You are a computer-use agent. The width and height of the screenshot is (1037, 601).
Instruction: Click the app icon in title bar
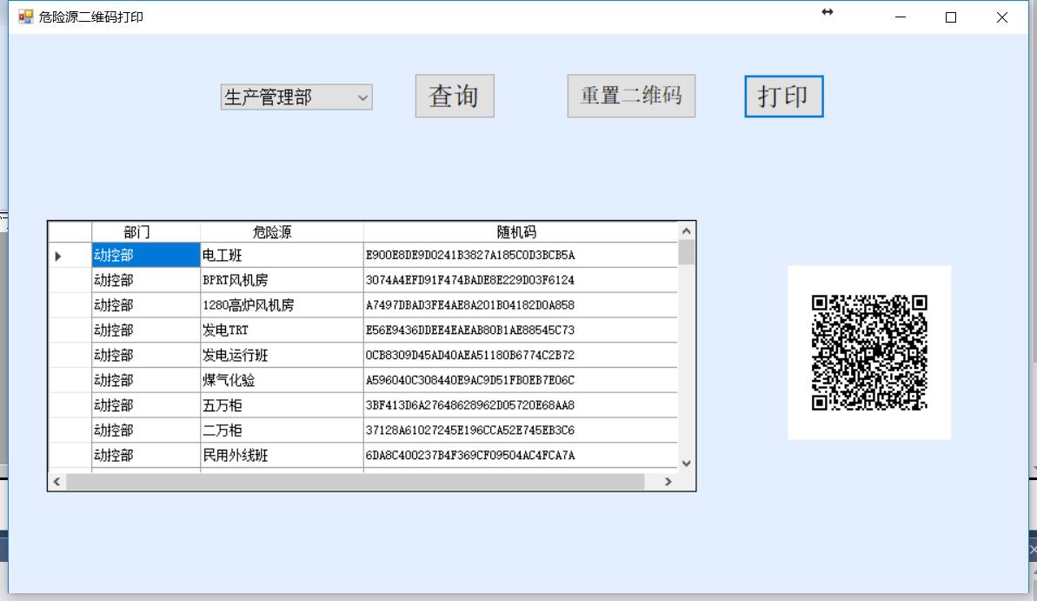[26, 17]
